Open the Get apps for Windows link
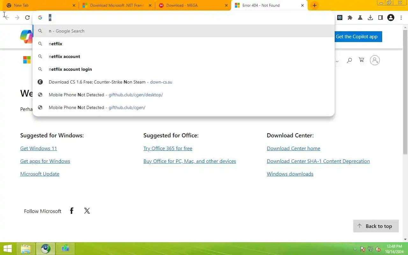Viewport: 408px width, 255px height. pos(45,161)
